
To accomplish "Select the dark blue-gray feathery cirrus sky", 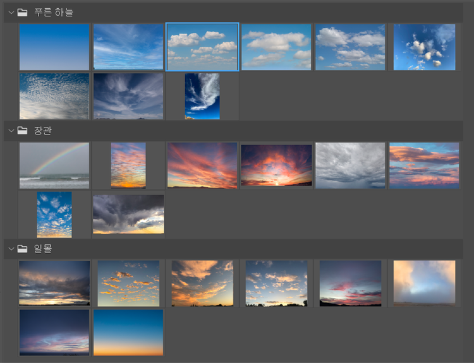I will 128,96.
